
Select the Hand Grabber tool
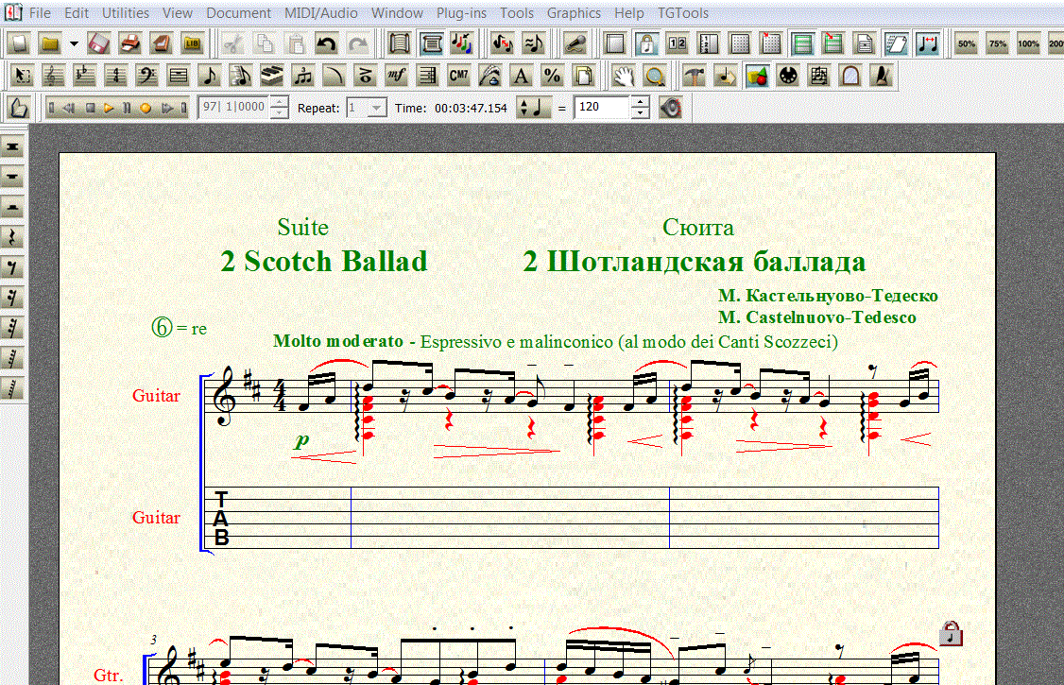pyautogui.click(x=623, y=76)
